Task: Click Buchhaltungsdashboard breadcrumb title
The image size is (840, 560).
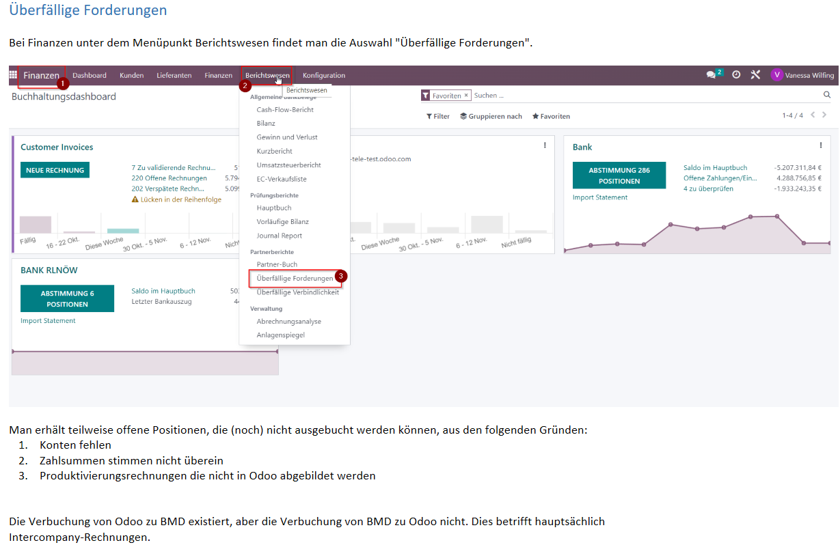Action: pos(64,97)
